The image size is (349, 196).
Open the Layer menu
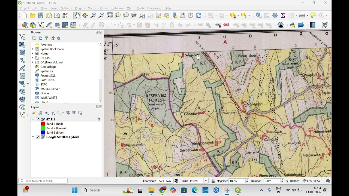point(54,8)
